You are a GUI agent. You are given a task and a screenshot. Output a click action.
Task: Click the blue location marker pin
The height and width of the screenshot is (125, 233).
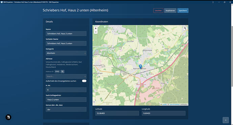tap(140, 67)
